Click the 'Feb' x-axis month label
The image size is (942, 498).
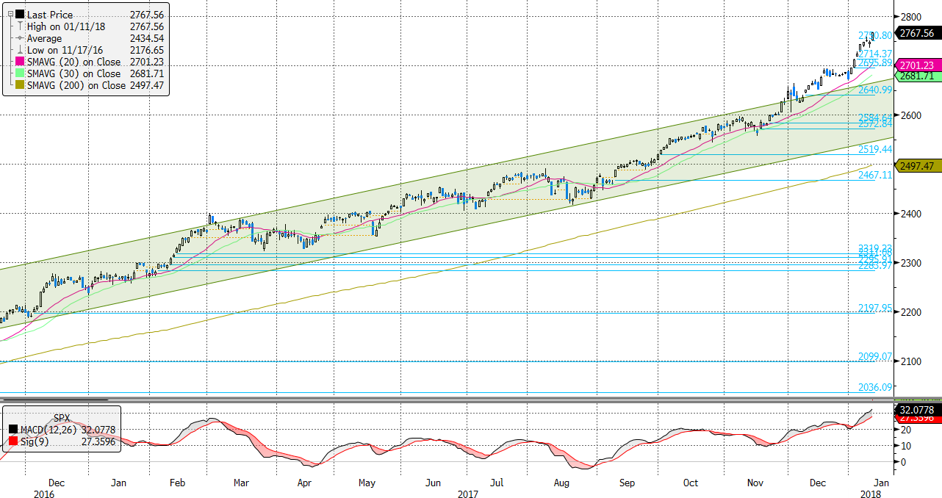(x=179, y=483)
